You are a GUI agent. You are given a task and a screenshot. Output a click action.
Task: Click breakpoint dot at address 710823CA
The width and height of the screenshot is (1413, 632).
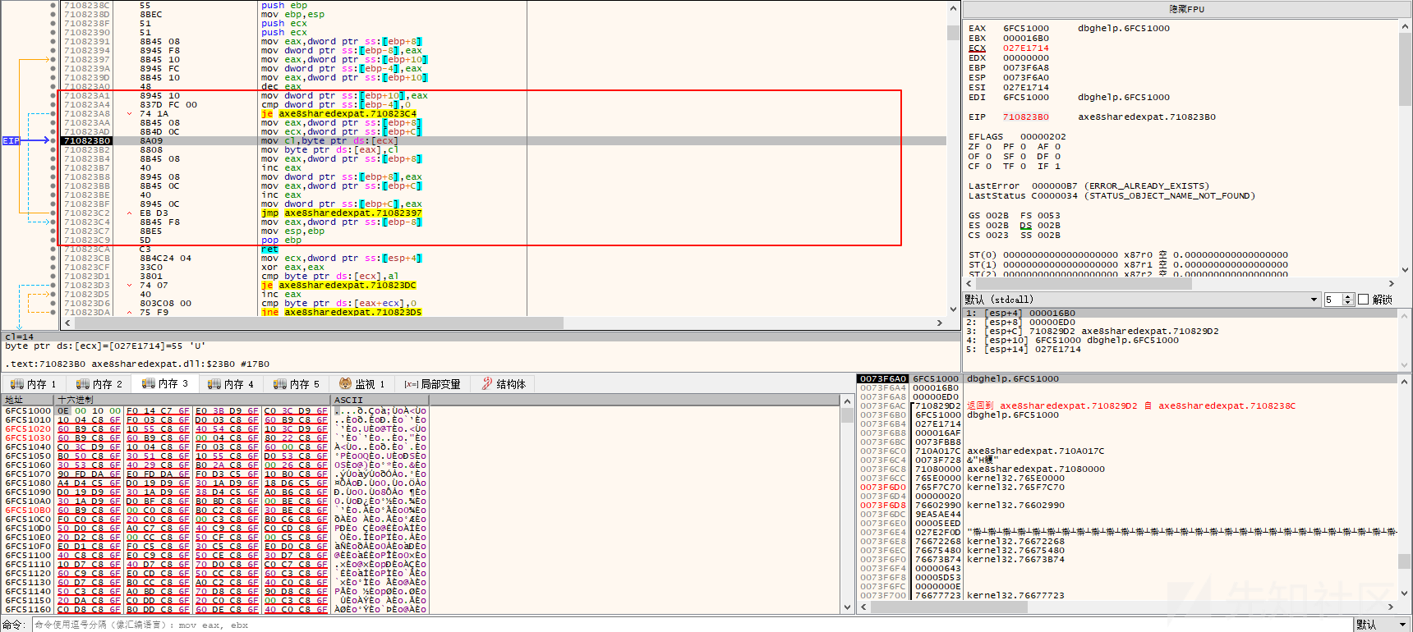coord(53,249)
